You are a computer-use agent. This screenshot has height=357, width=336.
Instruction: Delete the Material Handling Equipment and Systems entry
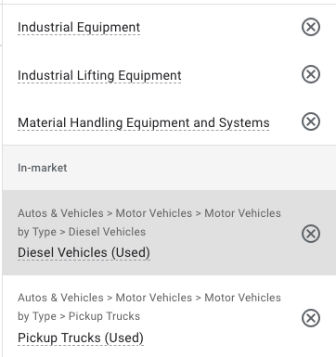(x=311, y=121)
